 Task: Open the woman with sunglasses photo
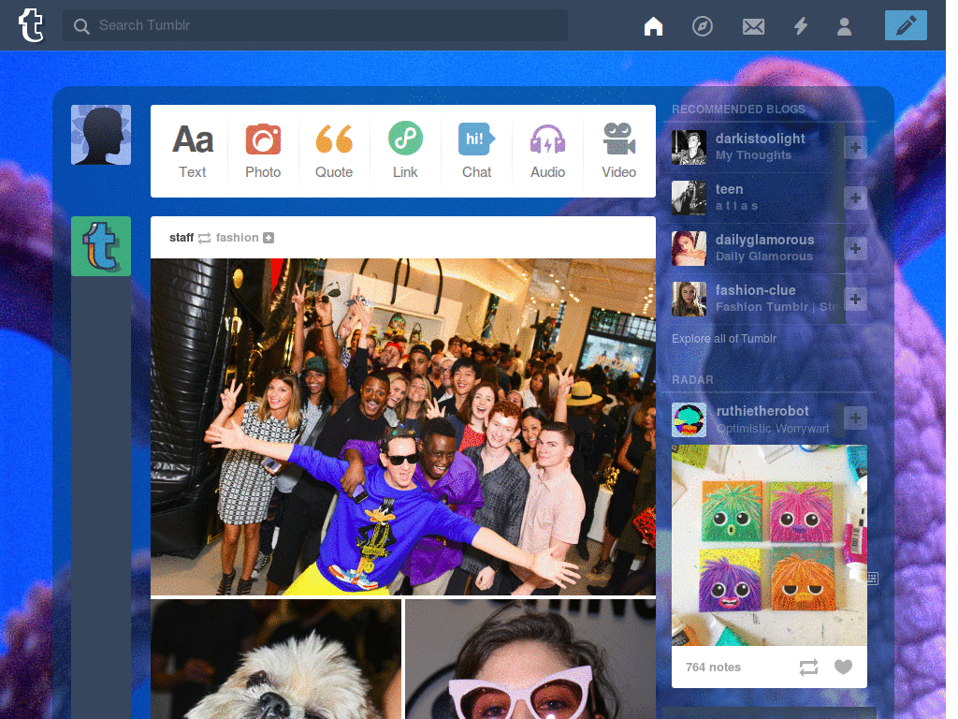(530, 659)
